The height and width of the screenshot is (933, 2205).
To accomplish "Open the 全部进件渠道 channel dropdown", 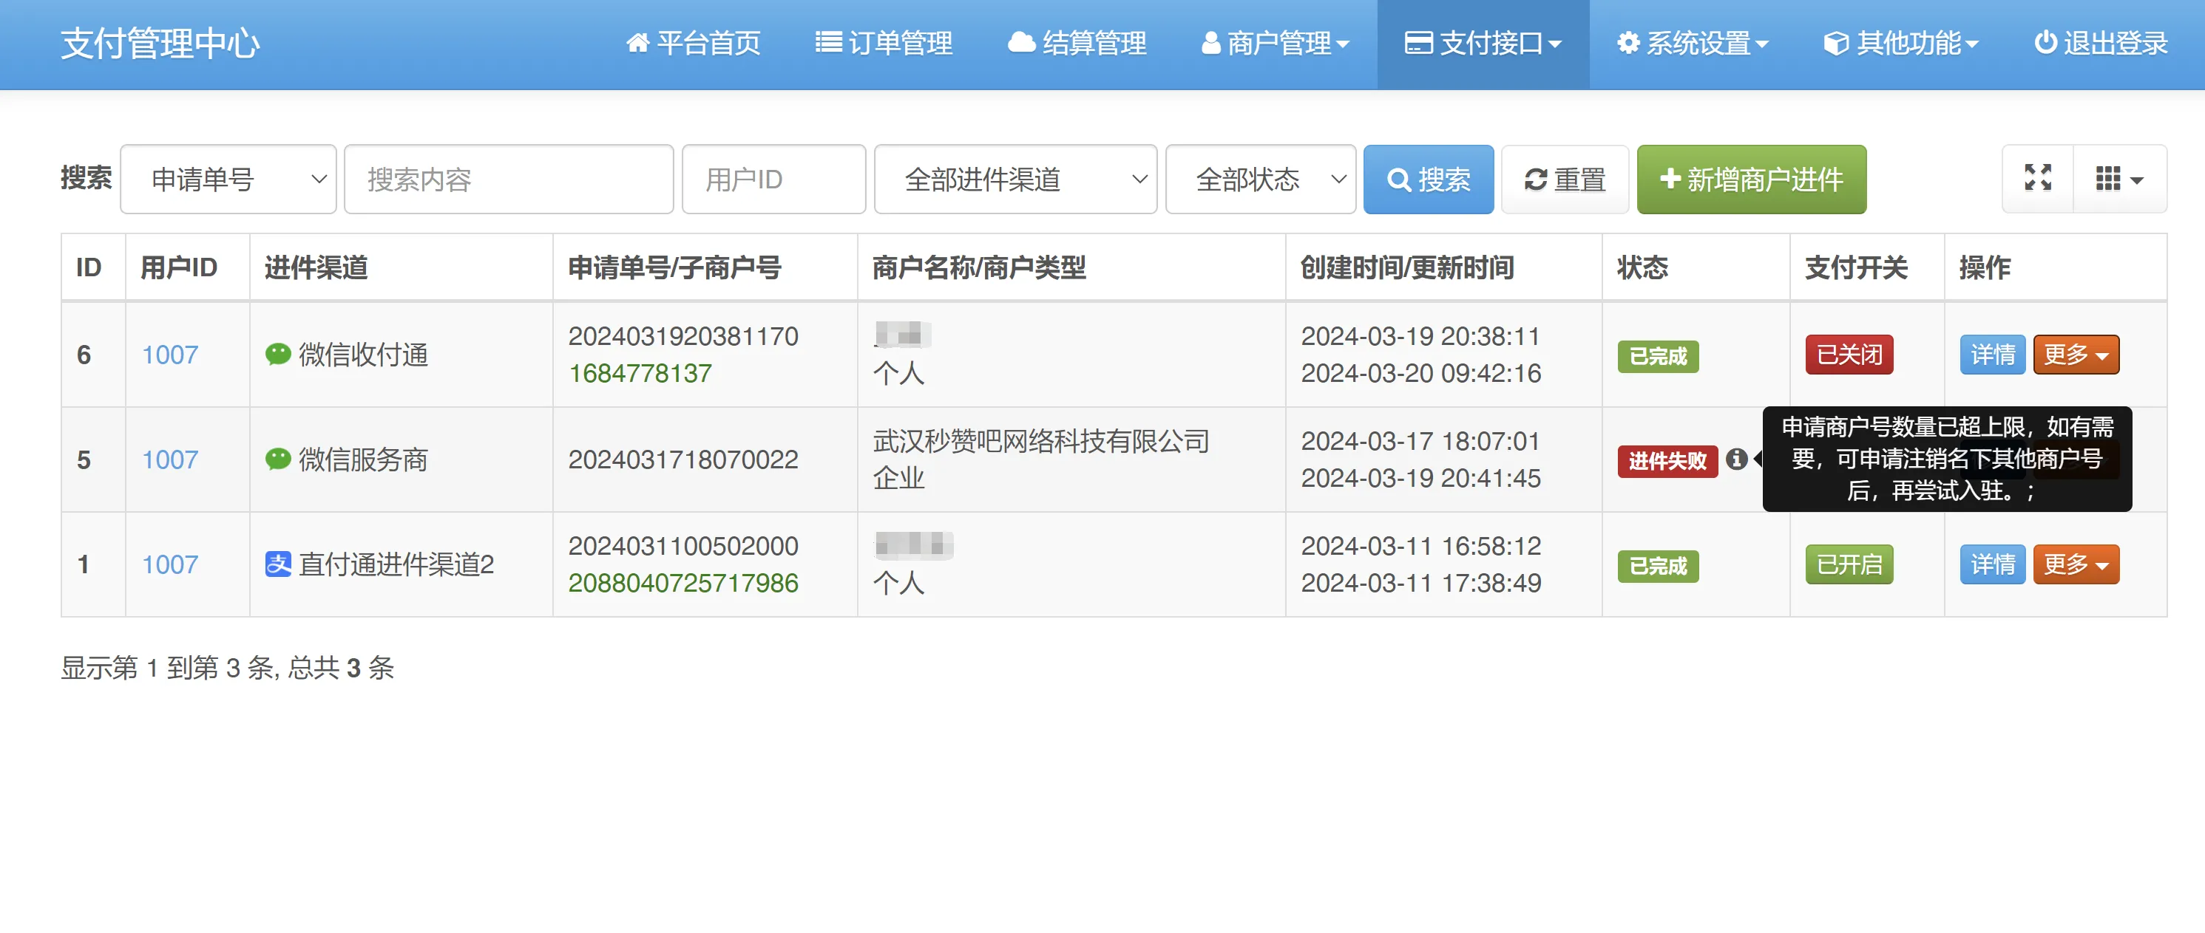I will pos(1015,179).
